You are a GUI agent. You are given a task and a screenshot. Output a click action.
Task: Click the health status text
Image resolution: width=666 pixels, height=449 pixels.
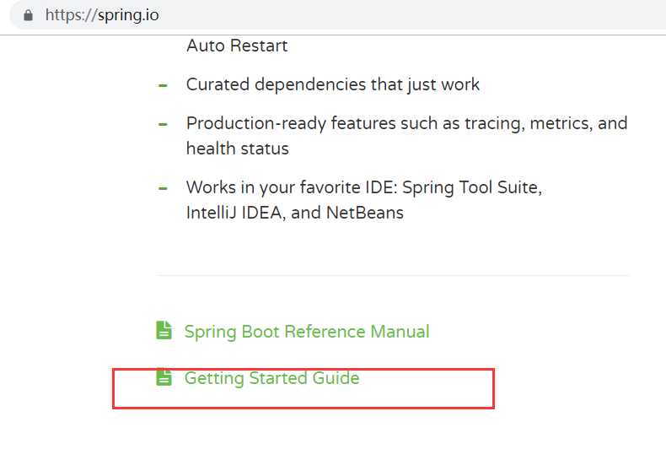(x=238, y=149)
